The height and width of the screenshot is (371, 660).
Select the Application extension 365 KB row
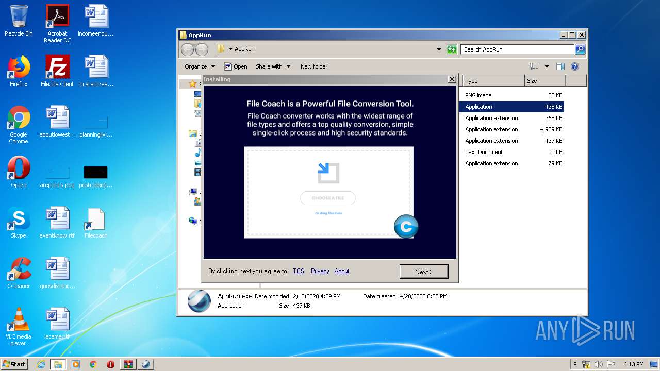point(511,118)
